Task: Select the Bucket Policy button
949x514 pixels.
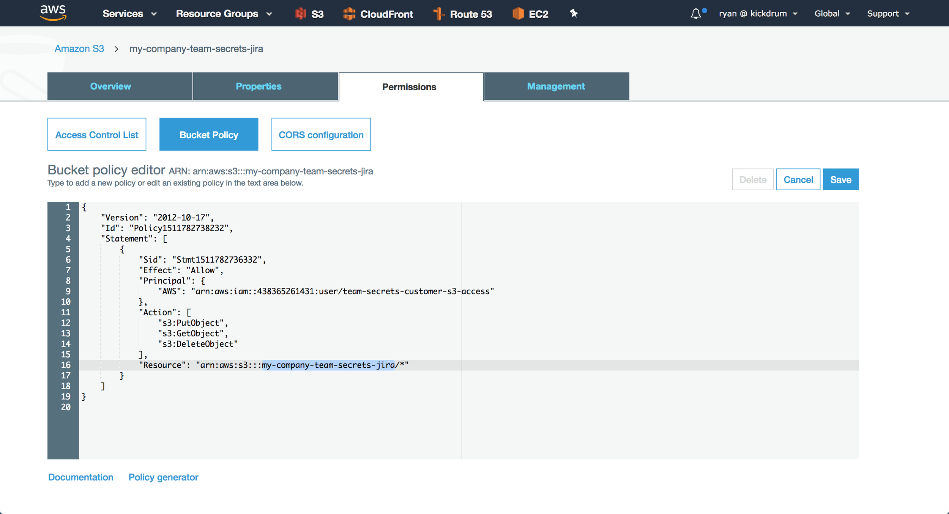Action: [209, 135]
